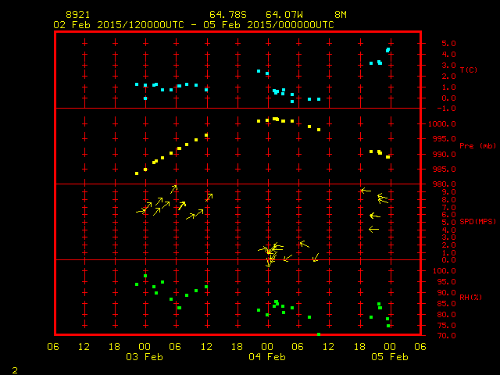Click the lowest yellow pressure point near 984 mb
The image size is (500, 375).
click(x=137, y=173)
